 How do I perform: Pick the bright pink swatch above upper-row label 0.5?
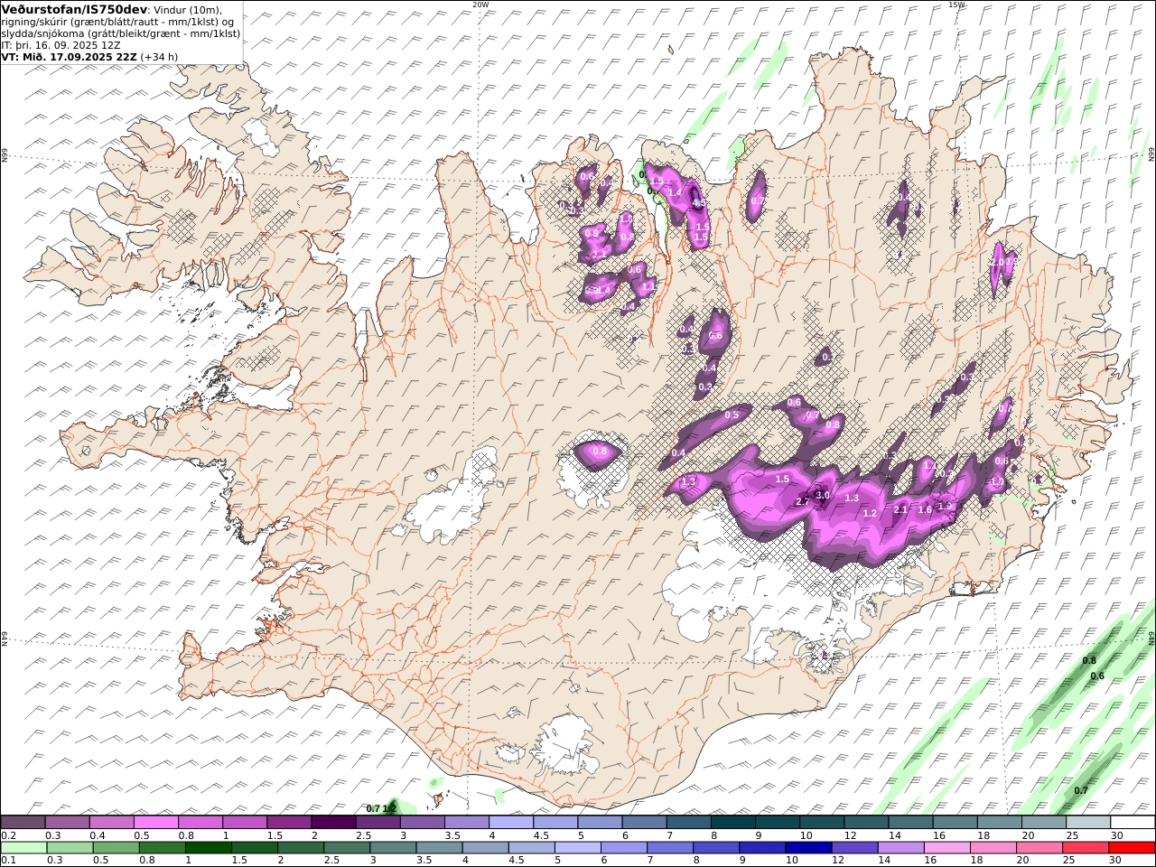pos(155,822)
